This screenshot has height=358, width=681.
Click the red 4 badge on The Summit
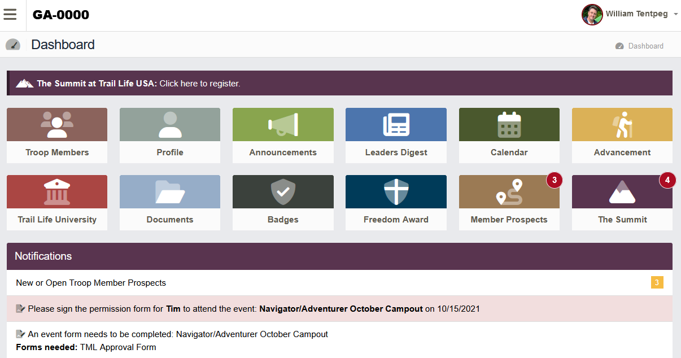[667, 180]
